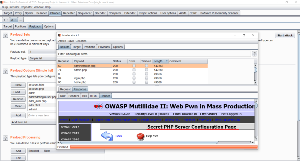Click the Login/Register link on Mutillidae page
The image size is (300, 161).
pyautogui.click(x=81, y=120)
